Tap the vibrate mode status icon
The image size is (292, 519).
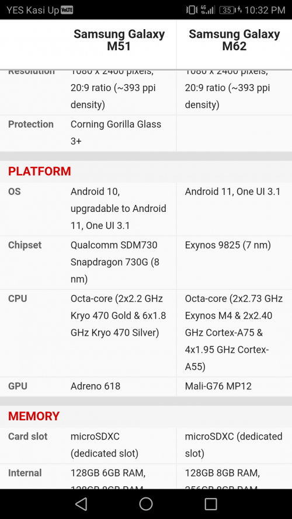coord(192,10)
